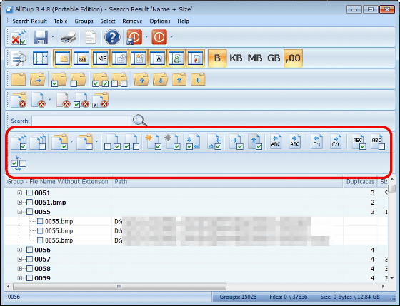The height and width of the screenshot is (306, 400).
Task: Open the Table menu
Action: click(61, 21)
